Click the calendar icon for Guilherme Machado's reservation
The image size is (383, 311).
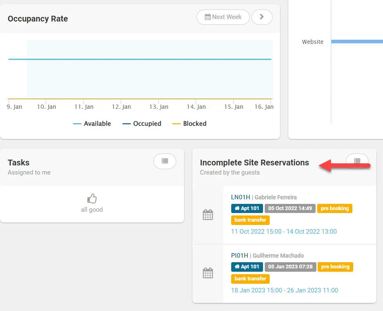pyautogui.click(x=208, y=273)
